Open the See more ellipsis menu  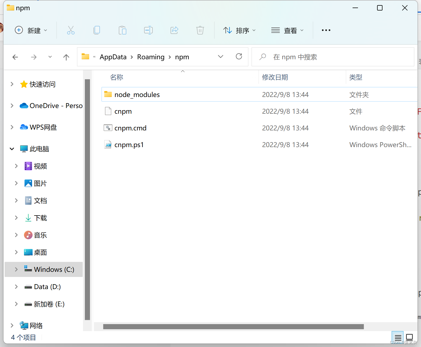pos(326,30)
